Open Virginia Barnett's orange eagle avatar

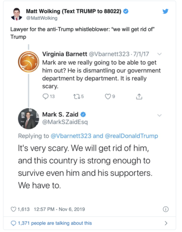[28, 62]
